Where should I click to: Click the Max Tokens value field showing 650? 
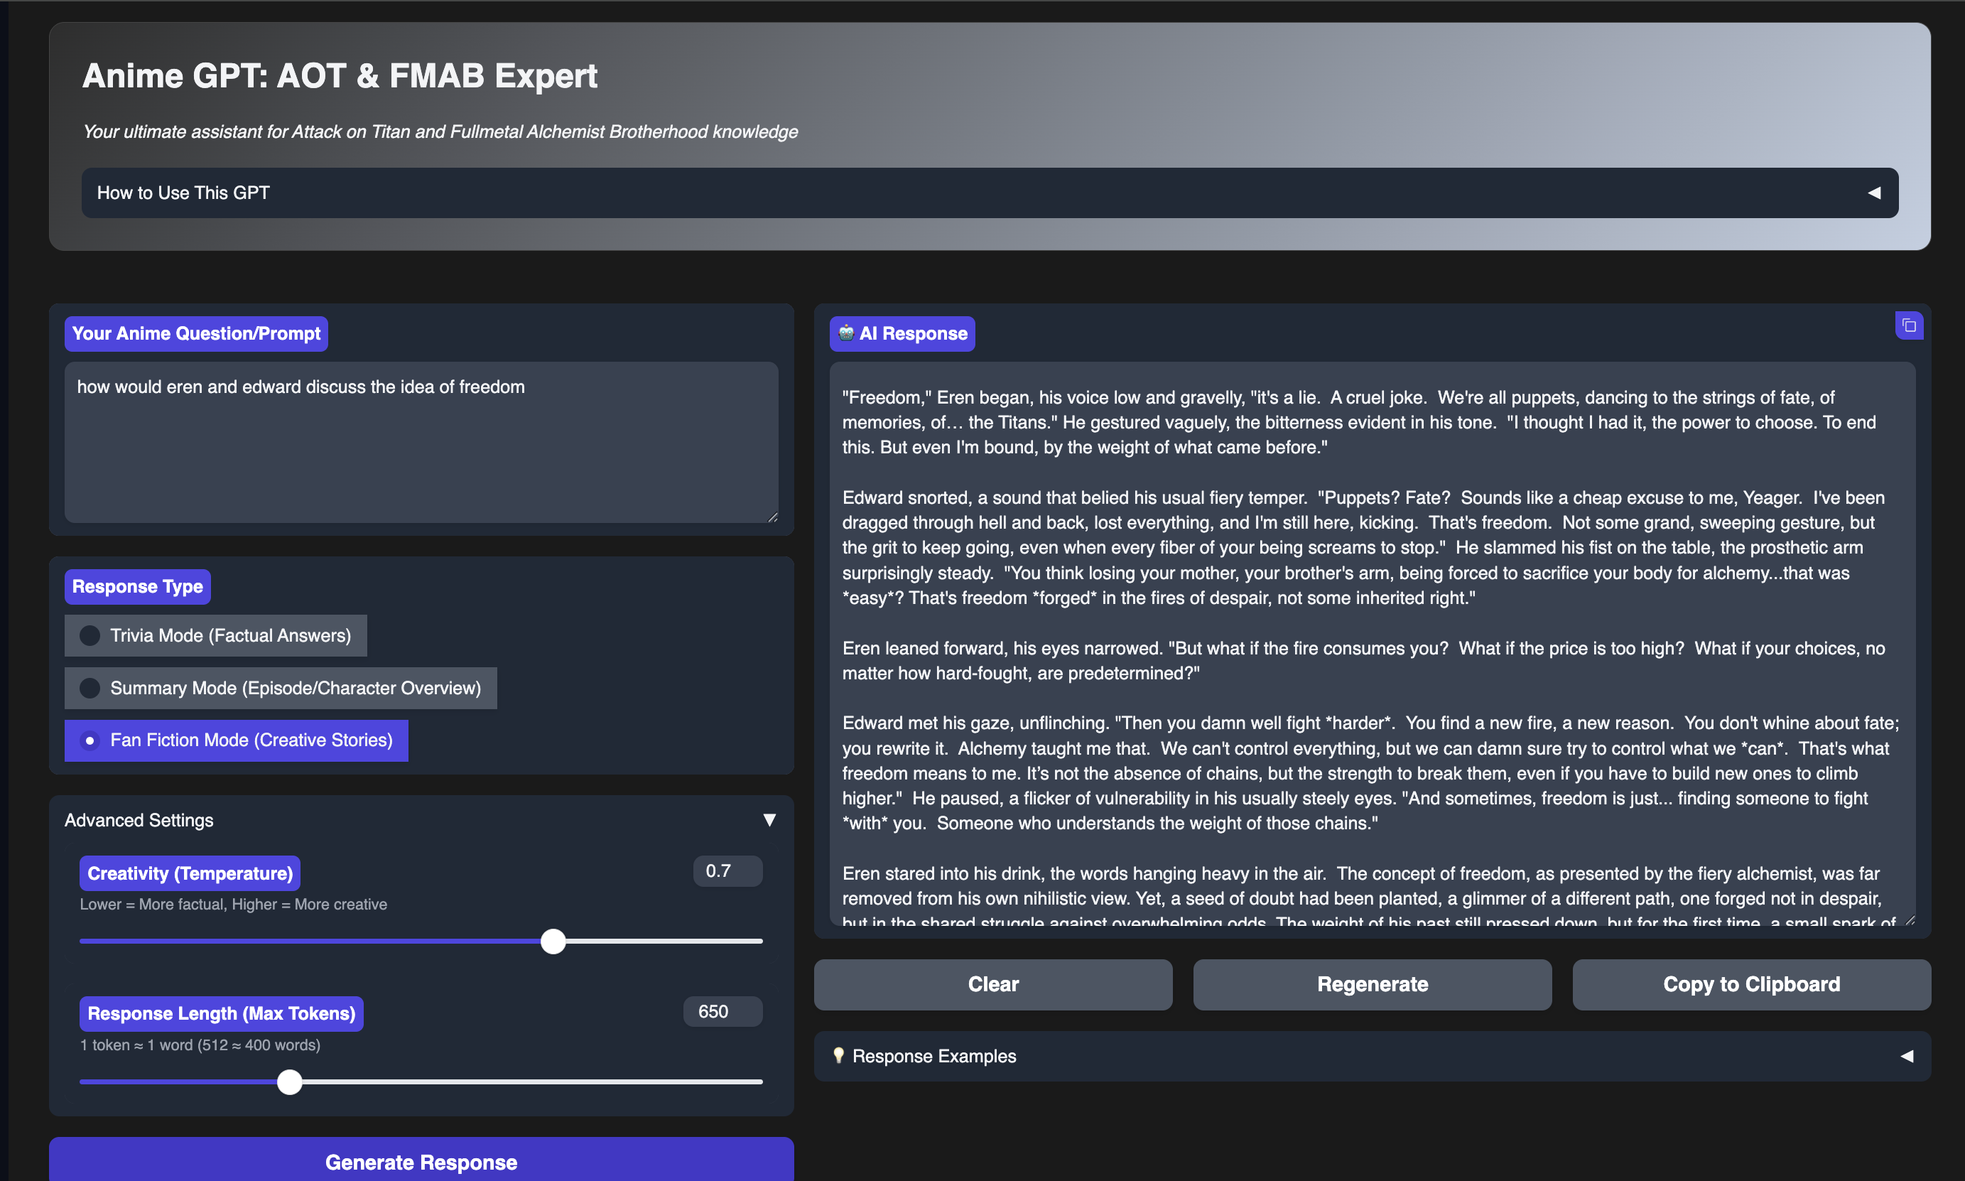click(x=722, y=1011)
